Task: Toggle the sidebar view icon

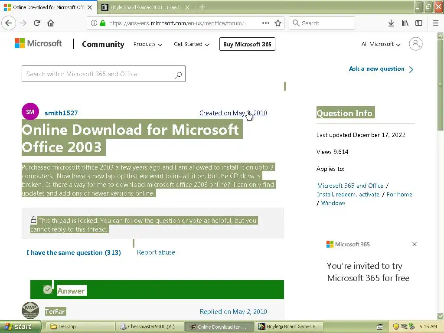Action: click(x=419, y=23)
